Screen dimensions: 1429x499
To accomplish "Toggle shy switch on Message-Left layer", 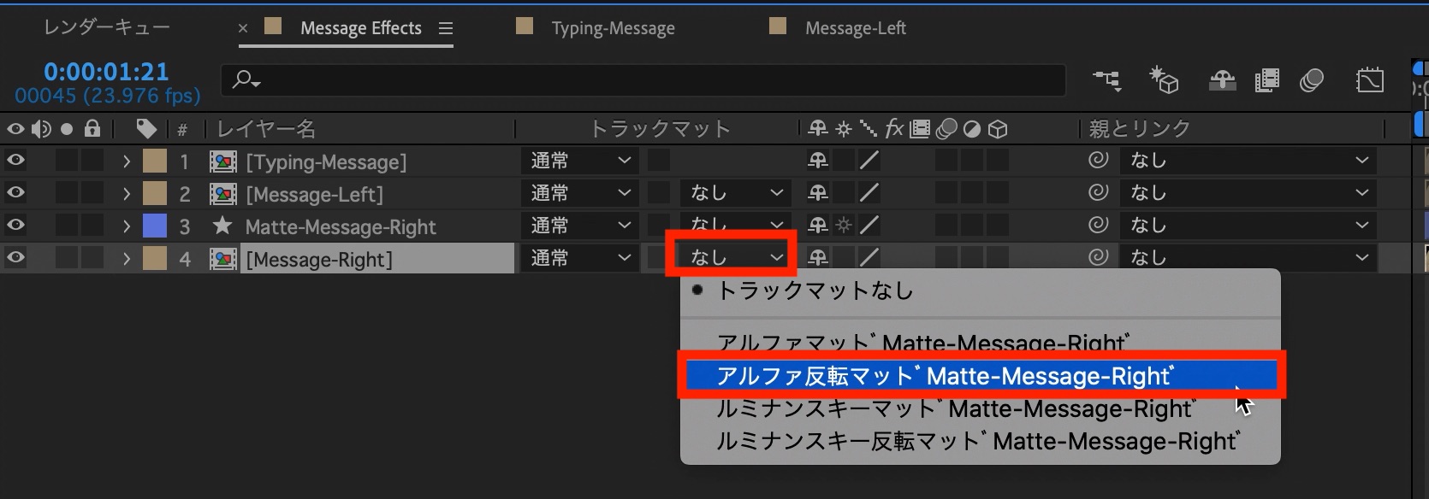I will pos(818,192).
